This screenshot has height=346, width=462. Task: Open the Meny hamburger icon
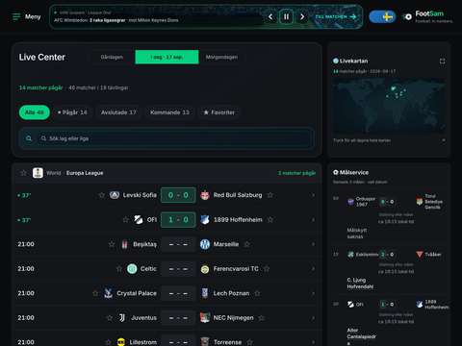click(x=16, y=16)
